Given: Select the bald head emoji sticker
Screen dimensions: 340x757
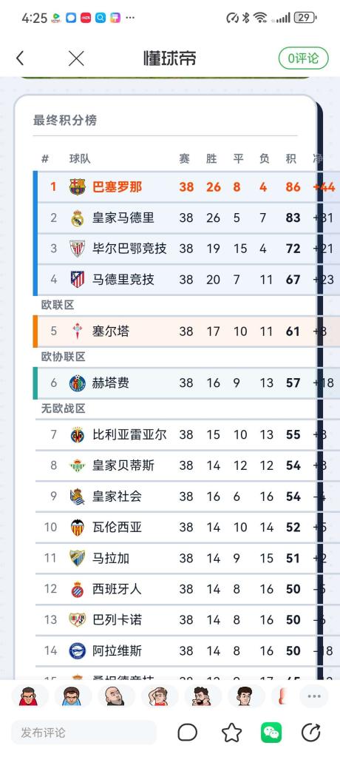Looking at the screenshot, I should [x=115, y=696].
